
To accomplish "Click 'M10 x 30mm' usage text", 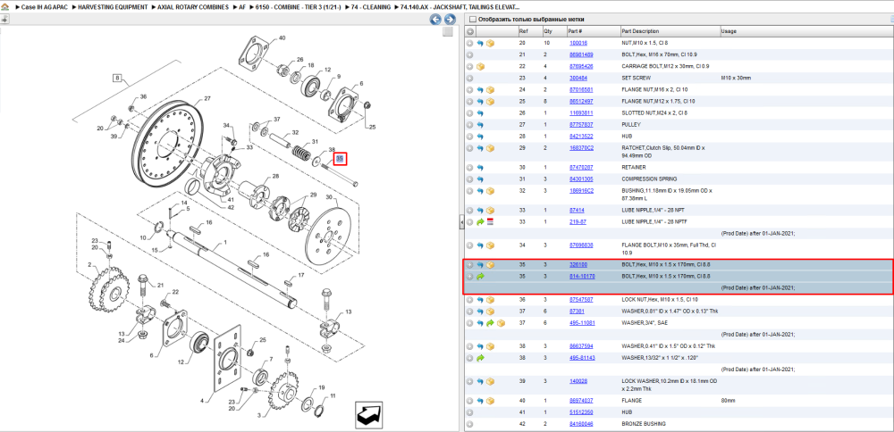I will [x=736, y=78].
